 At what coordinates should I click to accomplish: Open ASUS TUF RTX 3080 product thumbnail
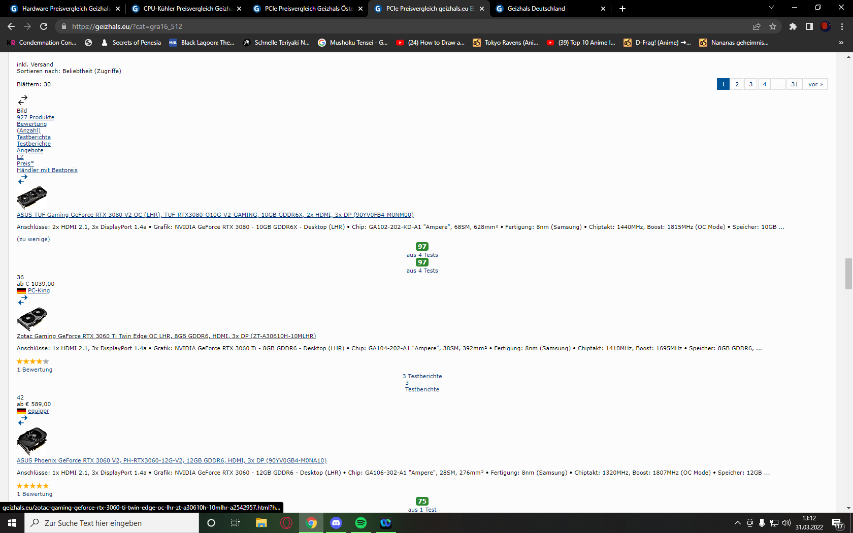click(32, 197)
